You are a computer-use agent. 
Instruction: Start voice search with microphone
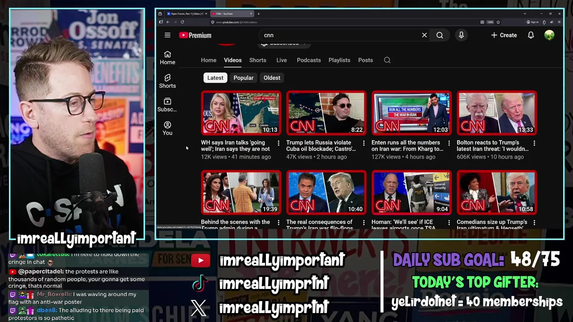pos(461,35)
